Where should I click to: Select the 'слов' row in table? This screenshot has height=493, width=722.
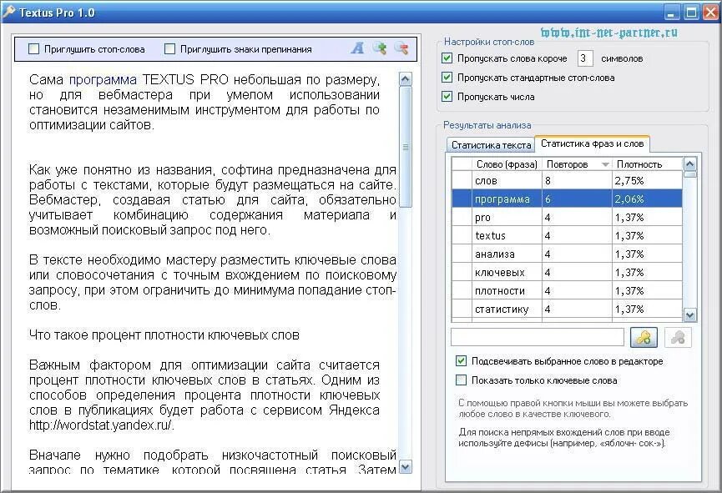567,180
